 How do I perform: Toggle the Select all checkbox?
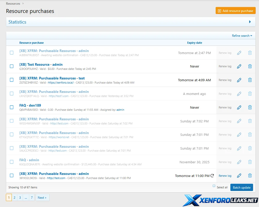click(x=214, y=186)
